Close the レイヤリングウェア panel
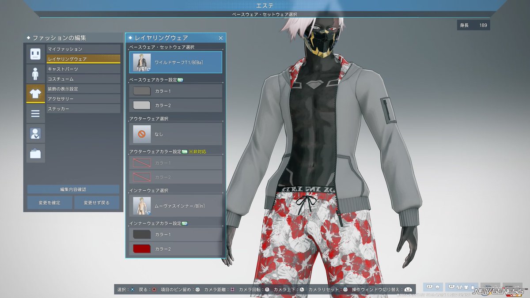The image size is (530, 298). (x=220, y=38)
